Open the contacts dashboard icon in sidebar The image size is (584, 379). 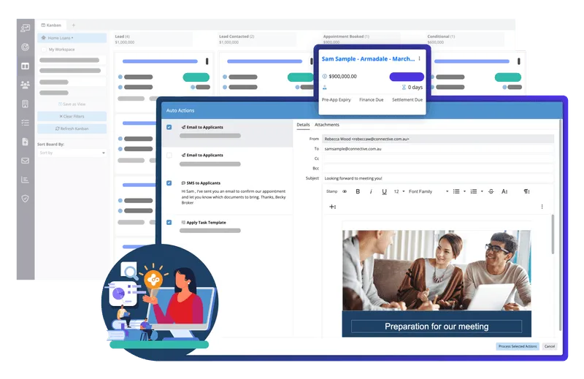[x=26, y=28]
